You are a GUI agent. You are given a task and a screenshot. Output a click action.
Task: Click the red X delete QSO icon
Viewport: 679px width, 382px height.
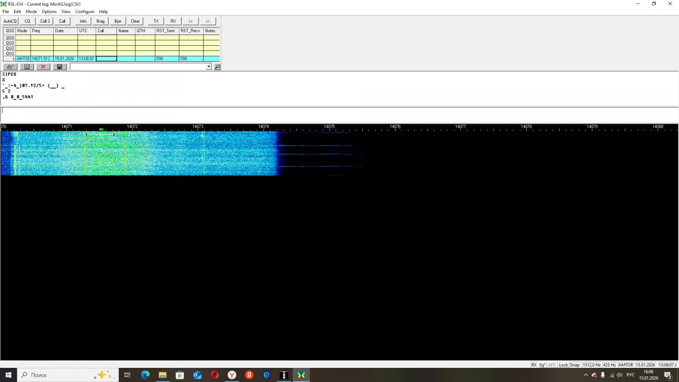click(43, 67)
